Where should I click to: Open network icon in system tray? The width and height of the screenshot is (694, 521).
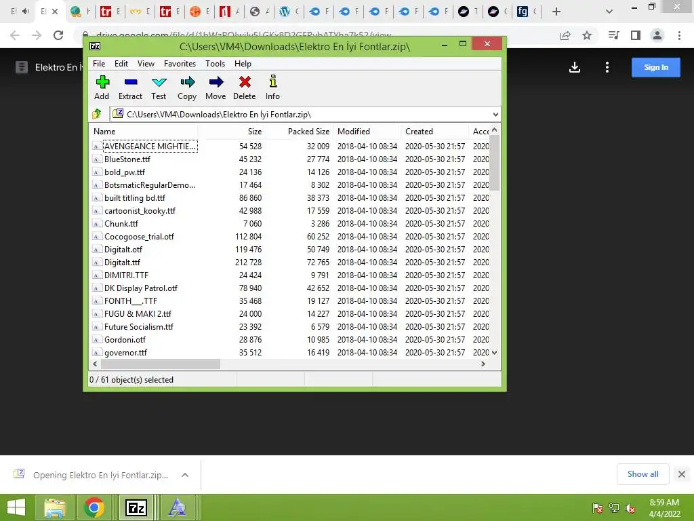[614, 507]
